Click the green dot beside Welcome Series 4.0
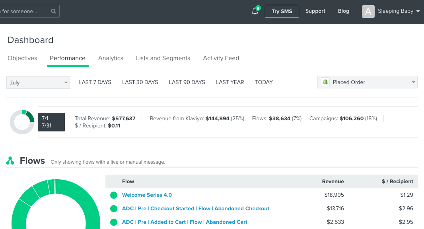The height and width of the screenshot is (229, 424). pyautogui.click(x=114, y=195)
